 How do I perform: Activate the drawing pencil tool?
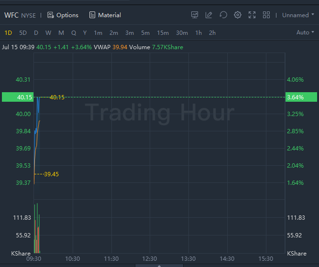point(209,15)
